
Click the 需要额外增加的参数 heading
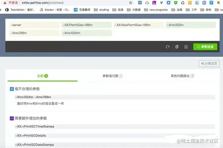click(31, 118)
